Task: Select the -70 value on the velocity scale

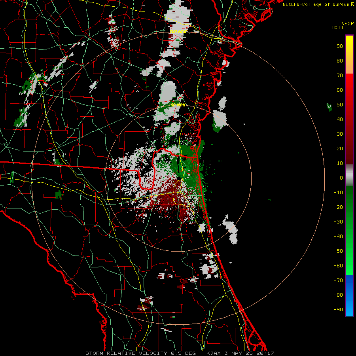Action: 338,280
